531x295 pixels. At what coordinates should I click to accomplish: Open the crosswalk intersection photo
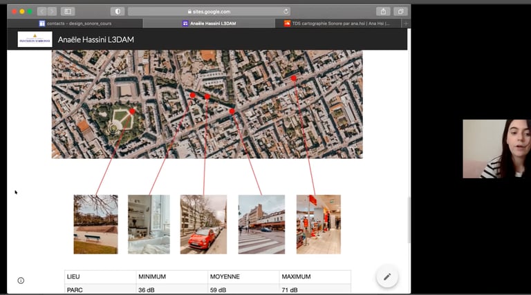(261, 225)
